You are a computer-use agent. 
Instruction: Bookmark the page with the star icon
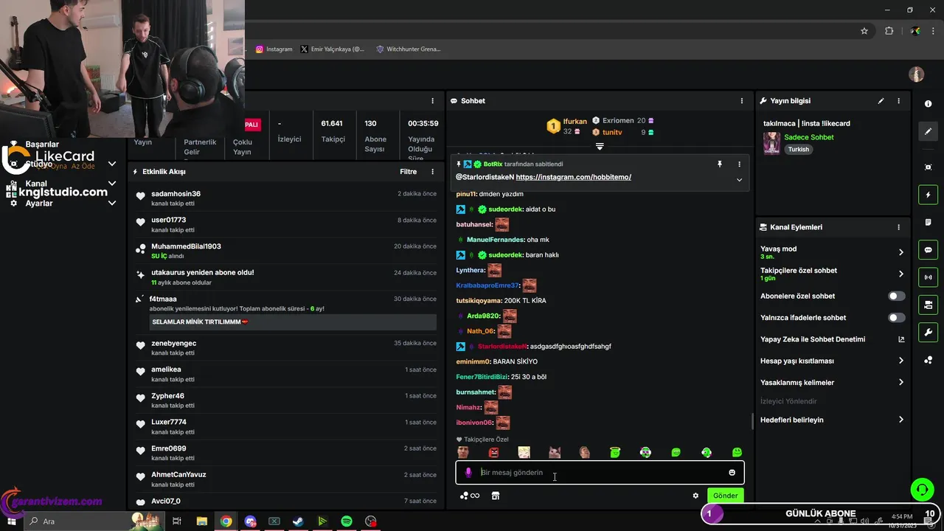click(x=864, y=31)
